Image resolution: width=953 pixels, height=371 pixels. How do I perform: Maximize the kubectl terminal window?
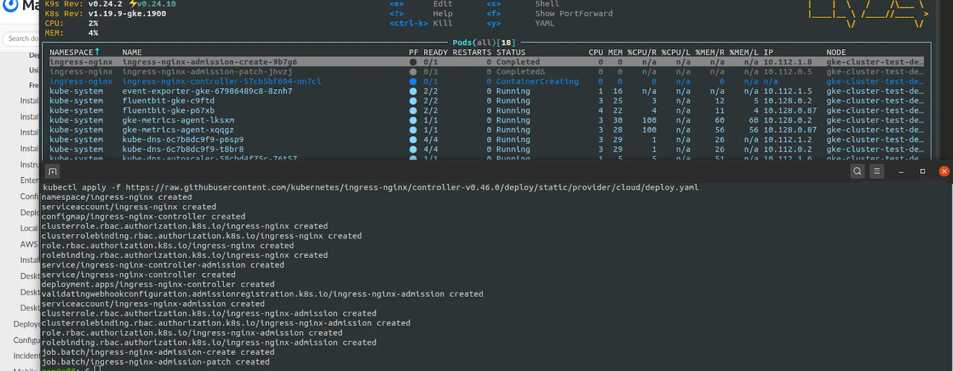click(923, 171)
